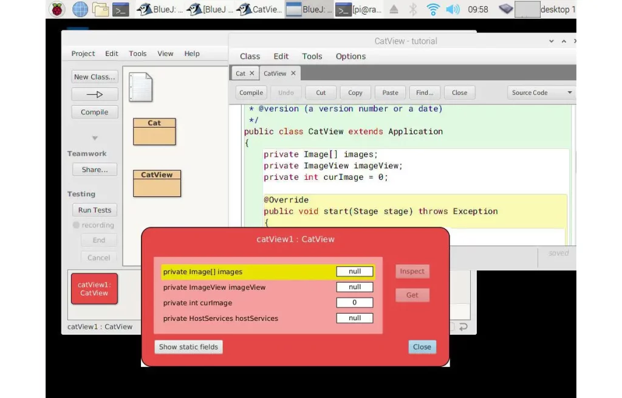622x398 pixels.
Task: Click the curImage value box showing 0
Action: [355, 303]
